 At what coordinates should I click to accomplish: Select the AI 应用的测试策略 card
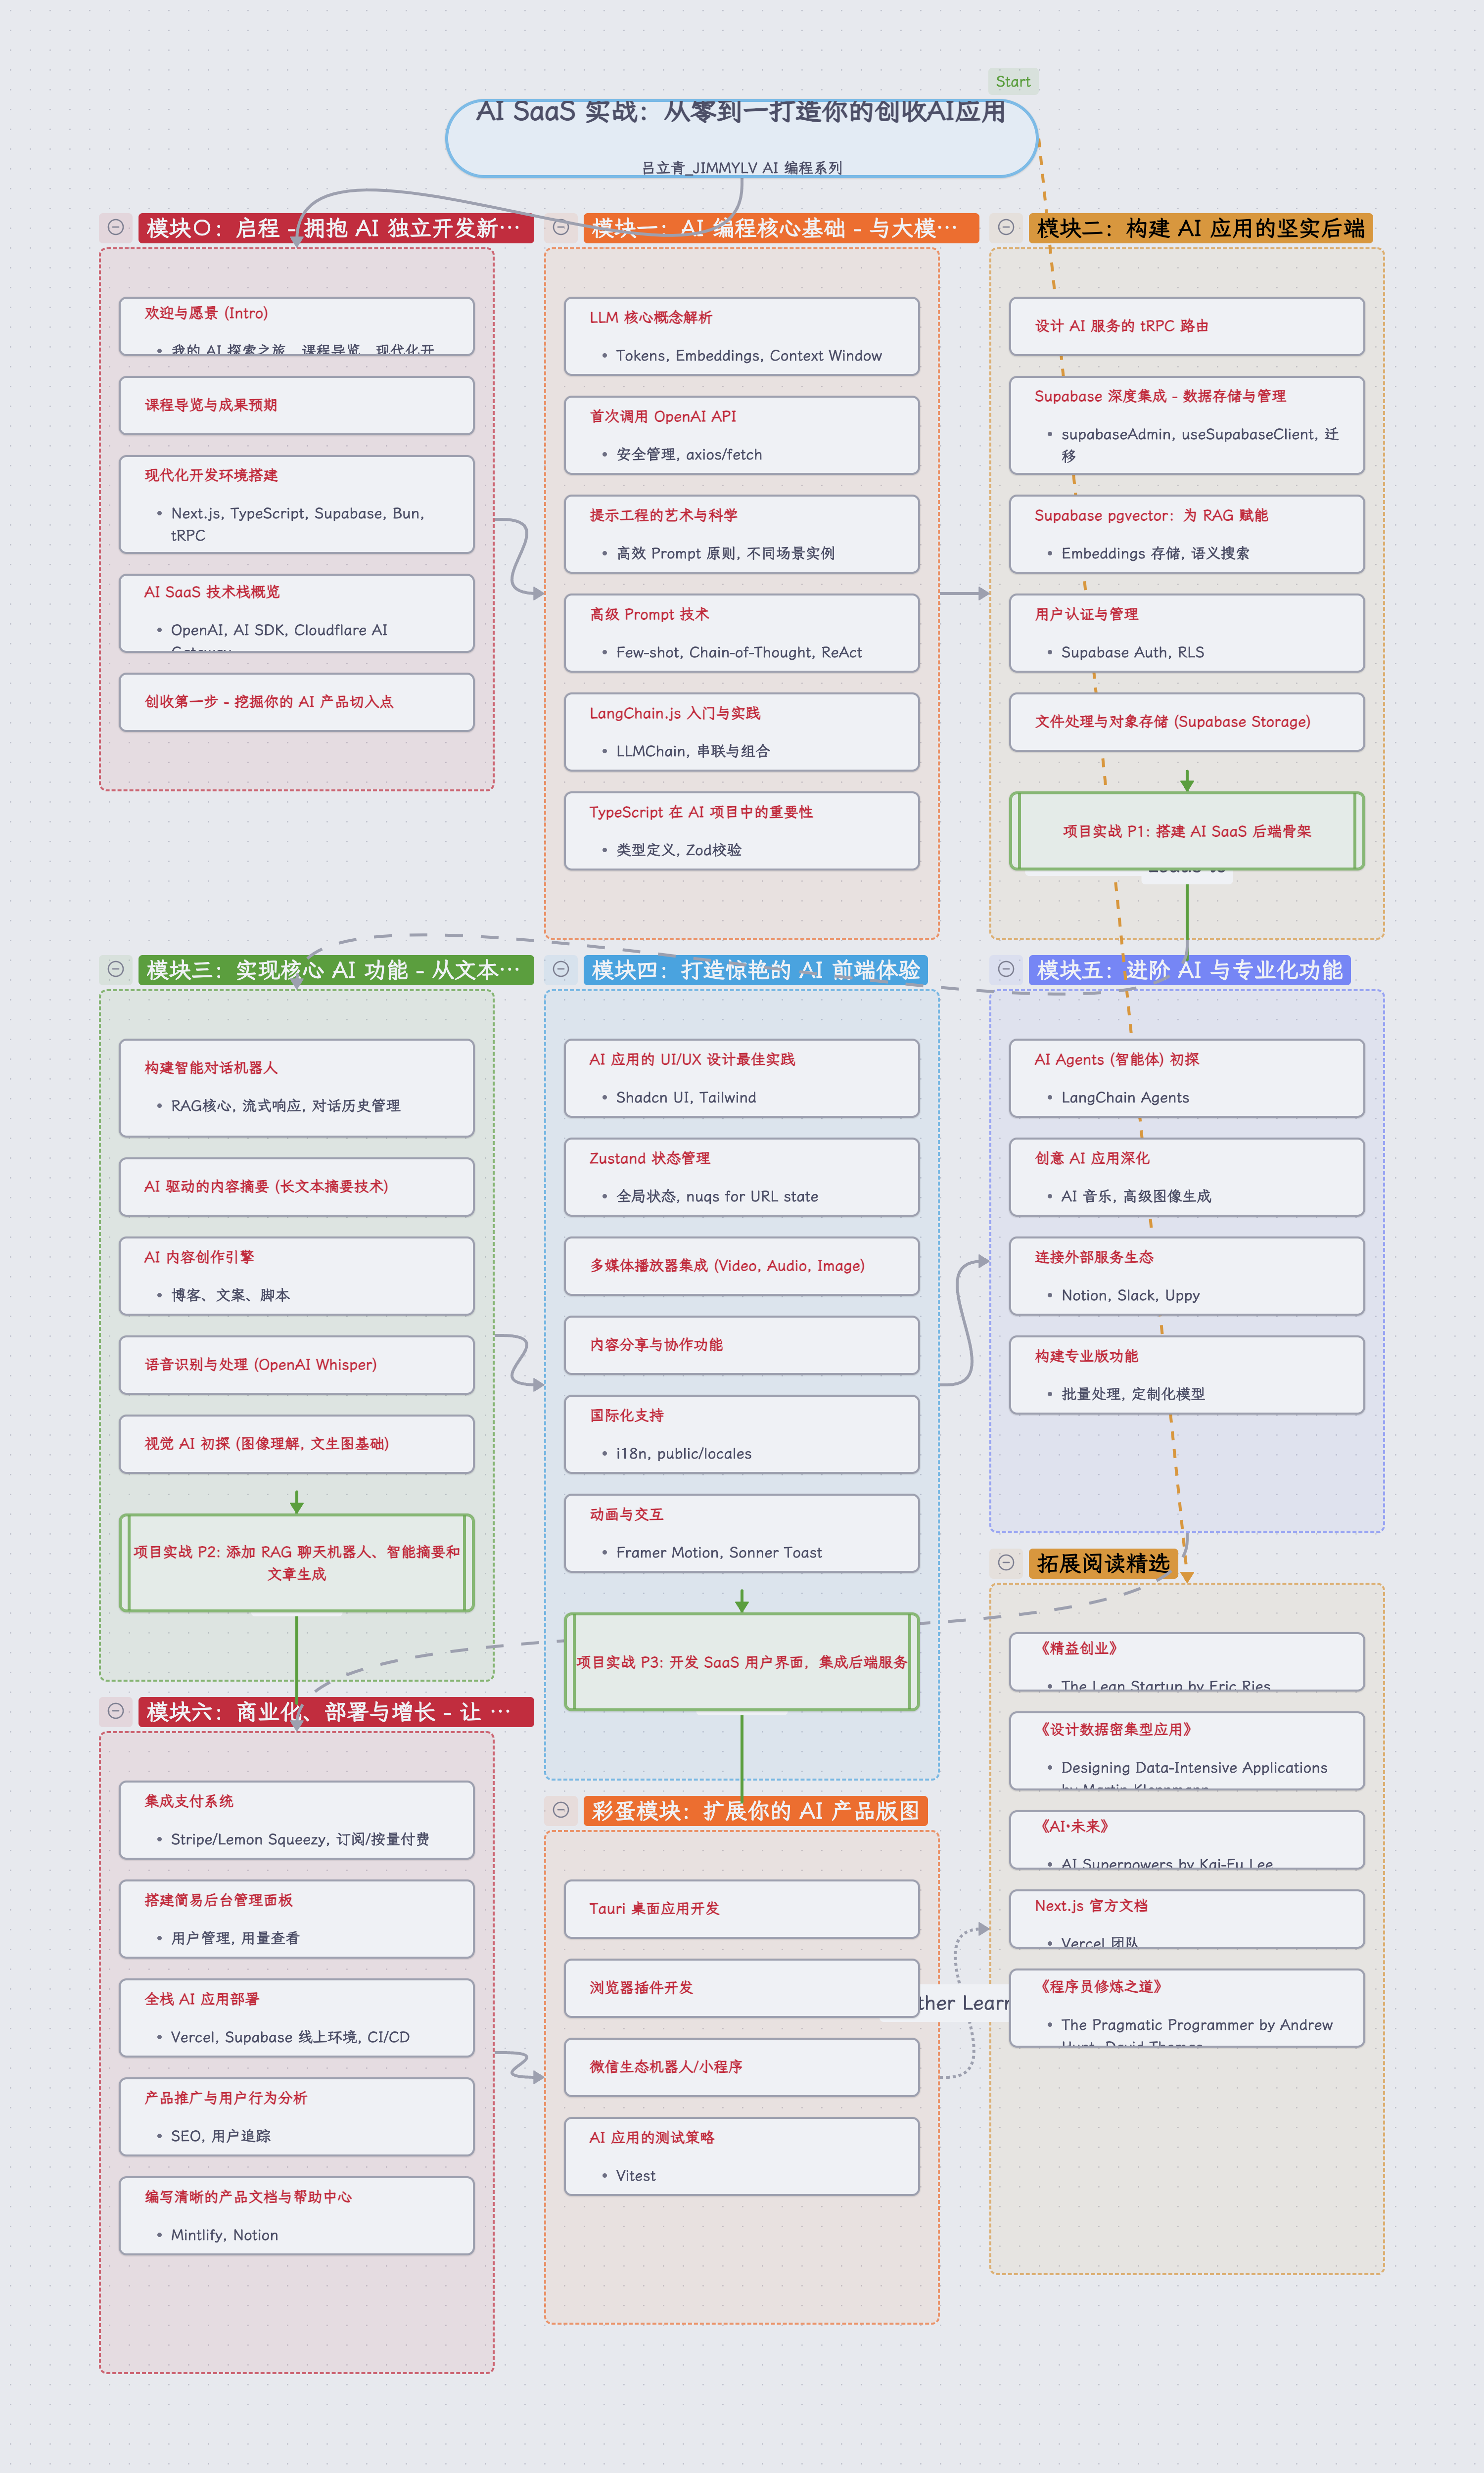click(741, 2156)
